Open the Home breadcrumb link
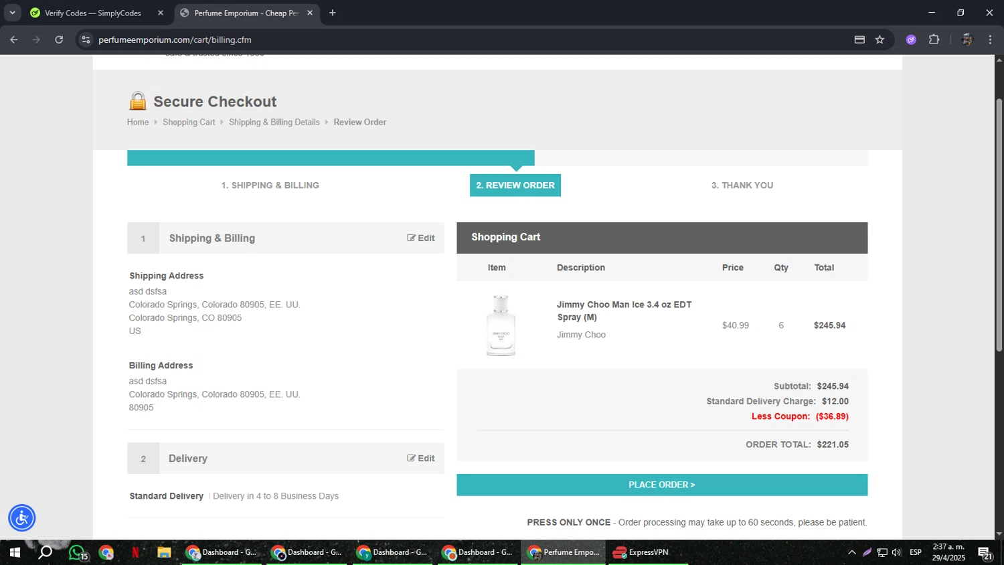Viewport: 1004px width, 565px height. coord(138,122)
